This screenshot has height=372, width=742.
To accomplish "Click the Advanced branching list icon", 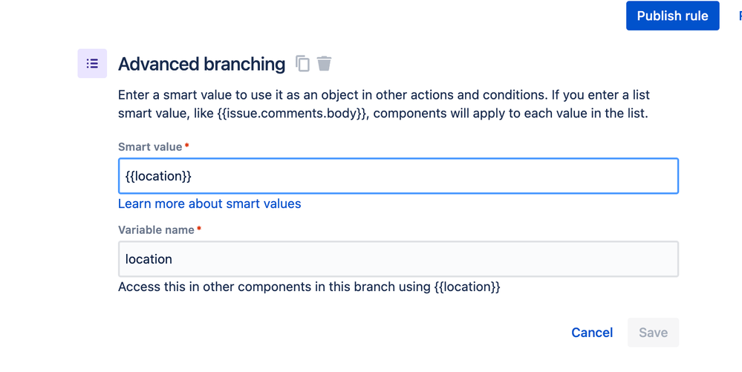I will point(92,64).
